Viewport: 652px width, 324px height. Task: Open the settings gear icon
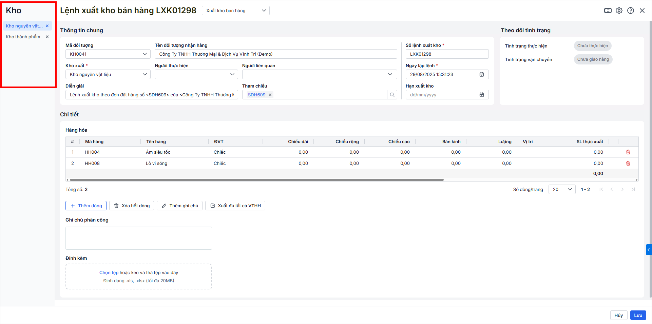[x=619, y=11]
